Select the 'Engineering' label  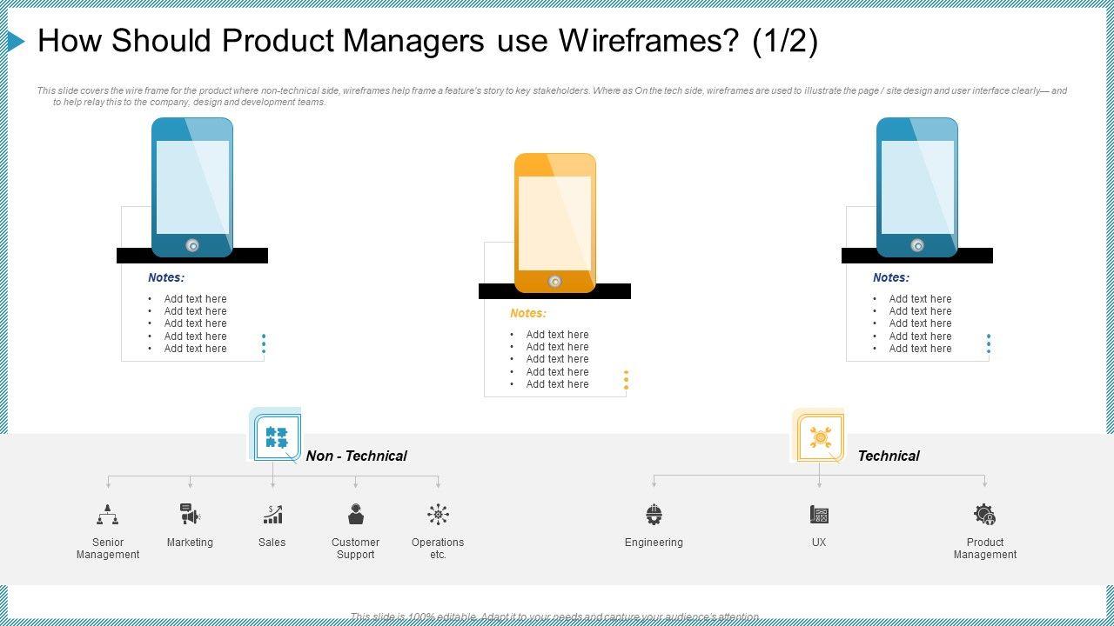(654, 543)
